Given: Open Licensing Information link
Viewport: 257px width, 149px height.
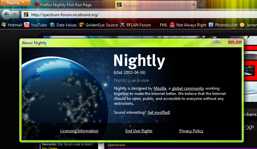Looking at the screenshot, I should [x=79, y=131].
